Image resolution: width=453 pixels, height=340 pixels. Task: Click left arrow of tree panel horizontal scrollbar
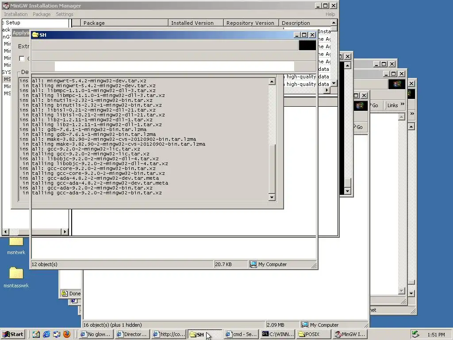coord(5,232)
